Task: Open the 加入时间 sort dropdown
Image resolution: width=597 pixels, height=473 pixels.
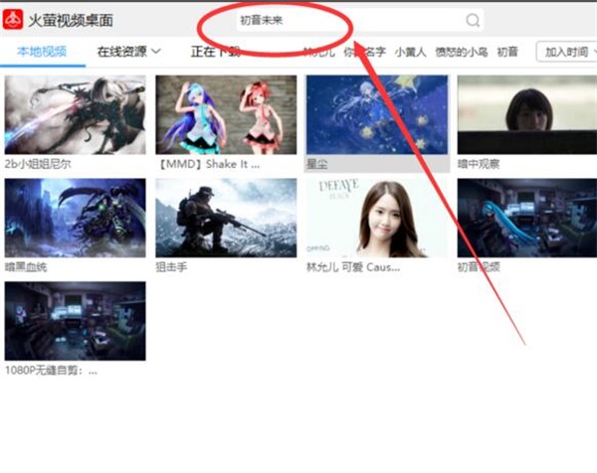Action: pyautogui.click(x=566, y=52)
